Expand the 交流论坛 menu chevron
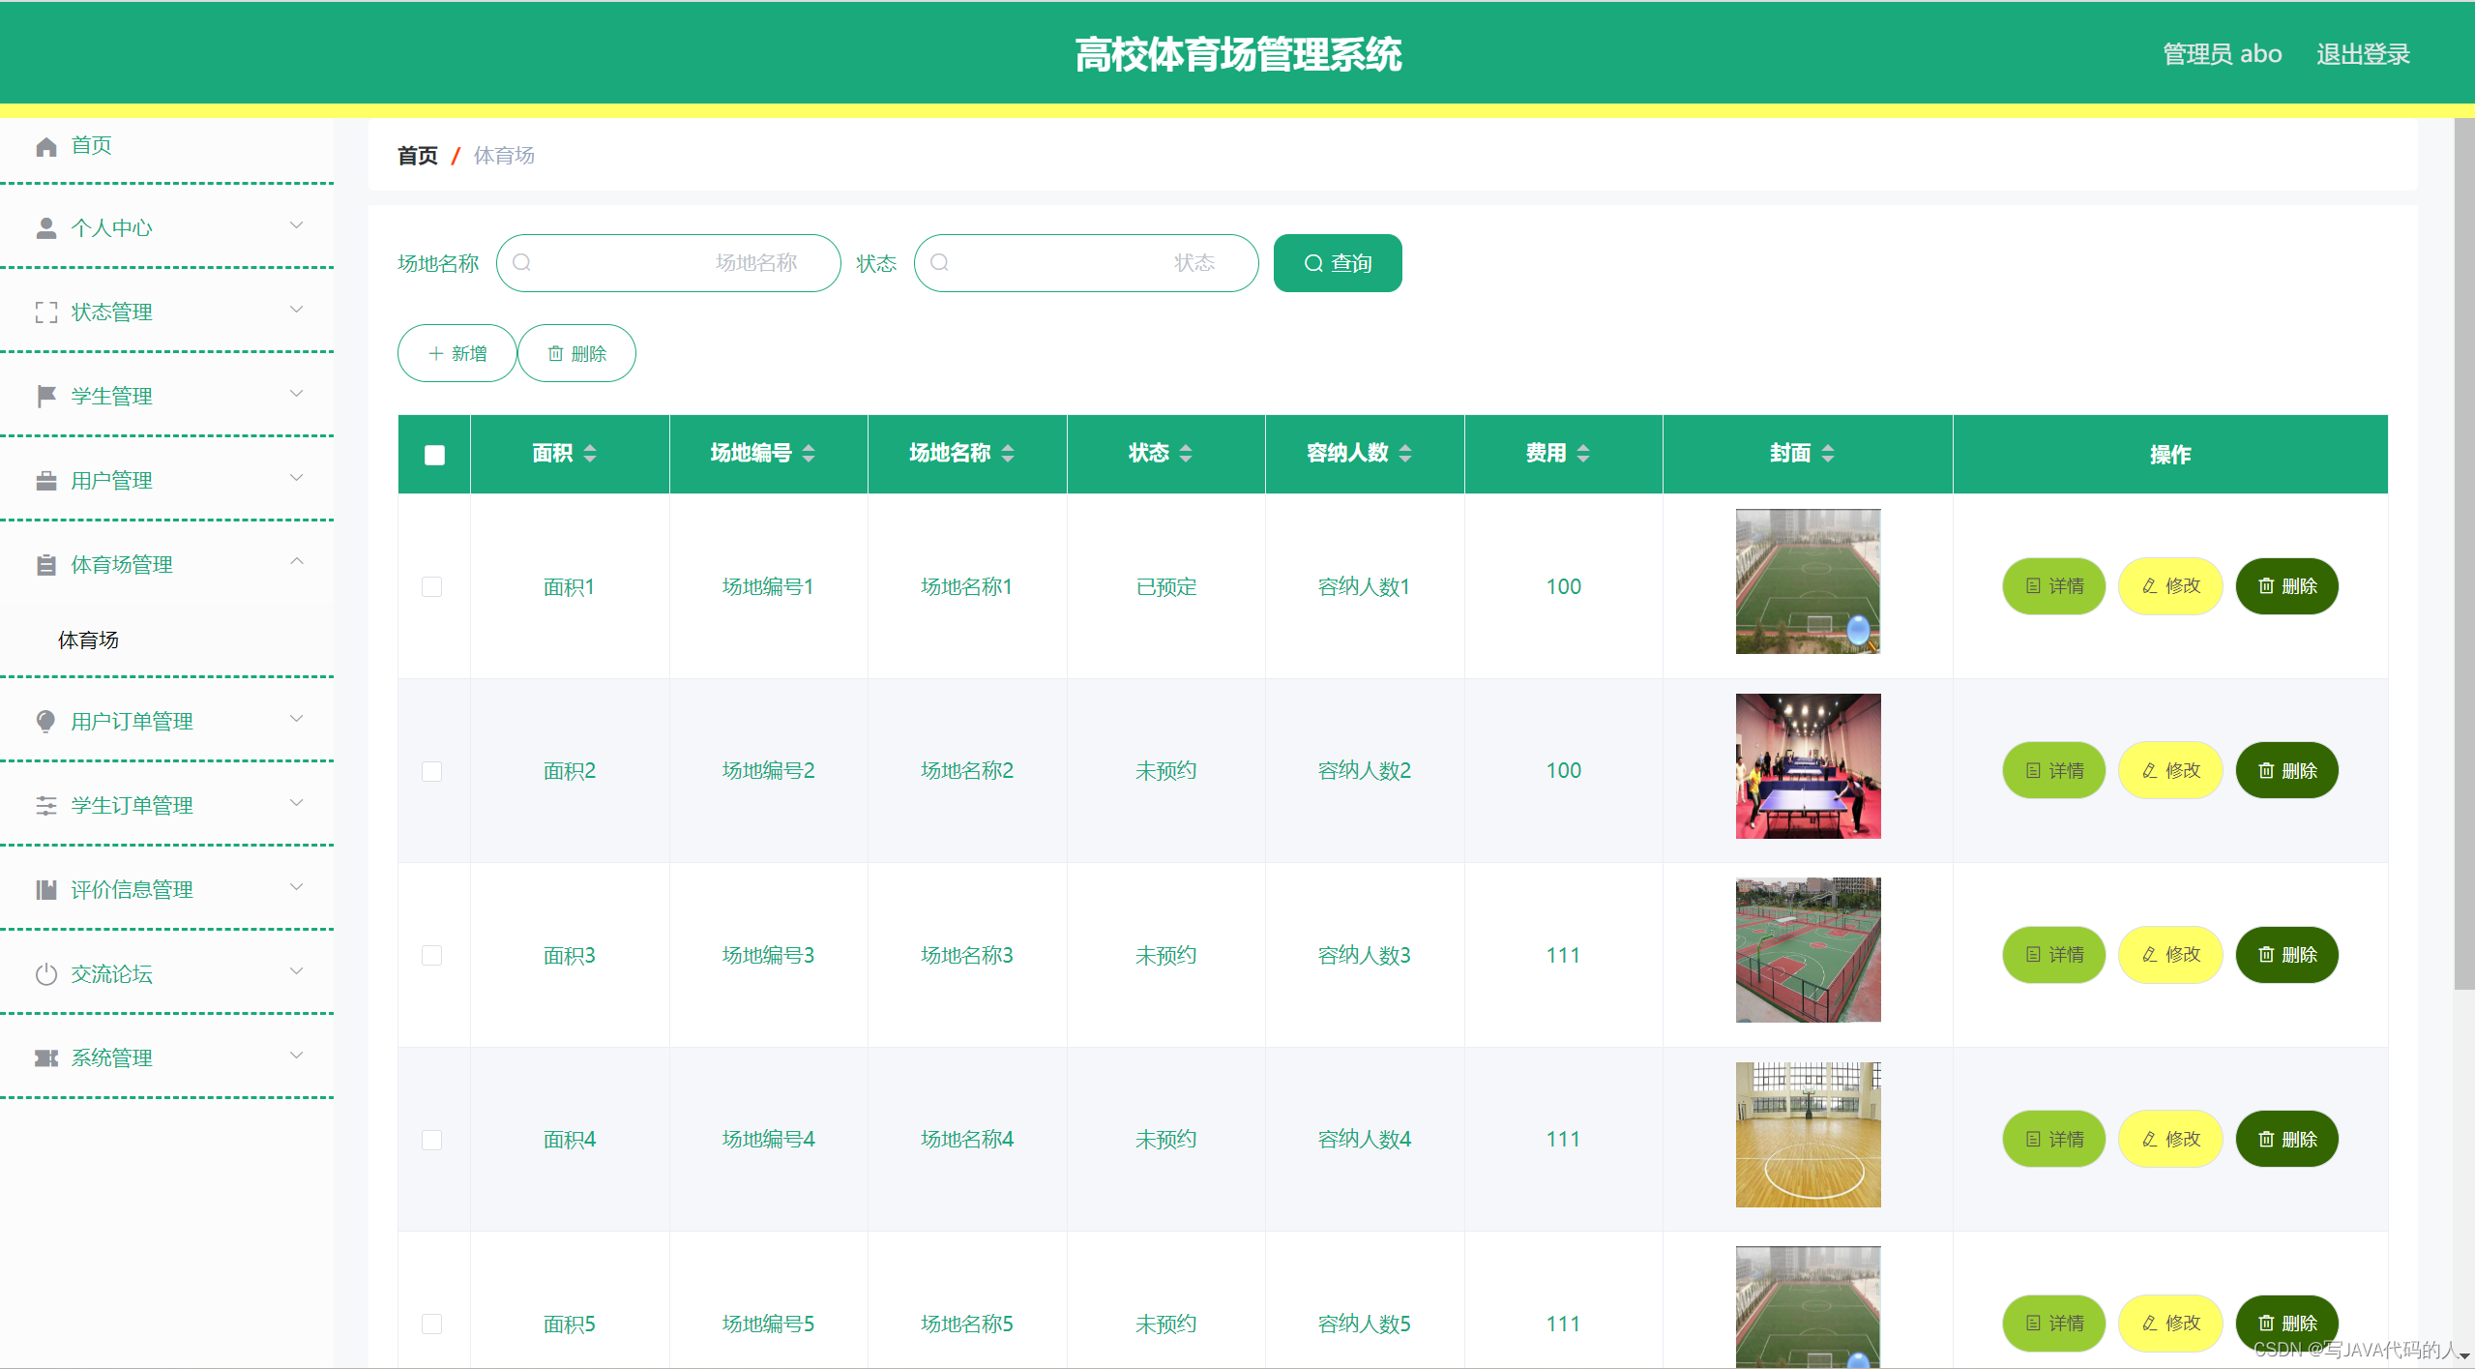This screenshot has width=2475, height=1369. pos(297,971)
